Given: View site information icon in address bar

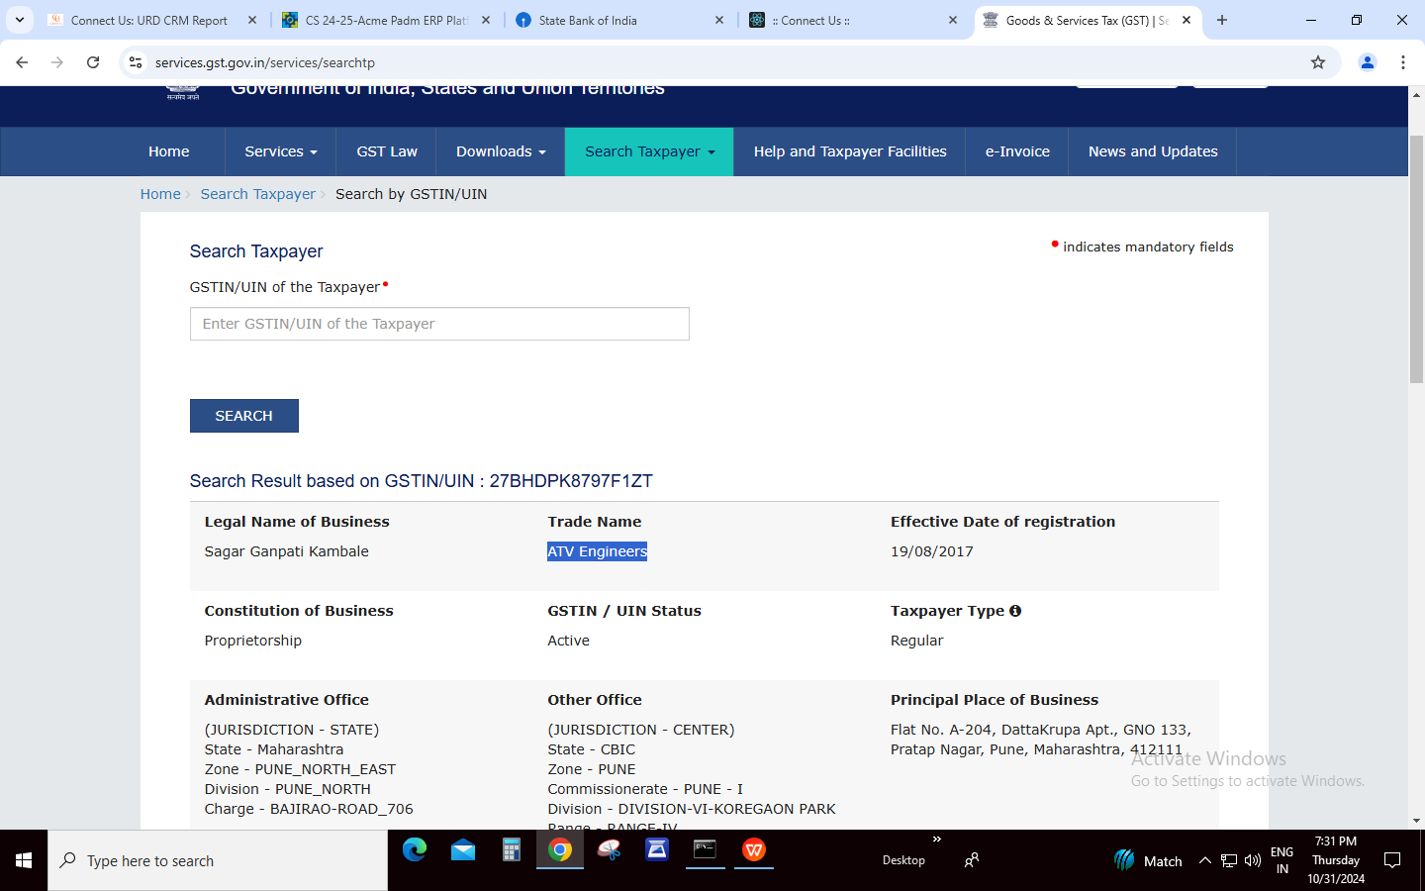Looking at the screenshot, I should pos(136,62).
